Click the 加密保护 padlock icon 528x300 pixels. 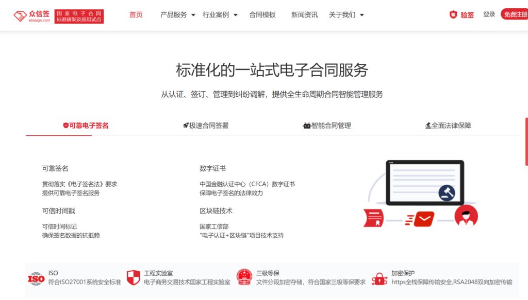point(379,277)
